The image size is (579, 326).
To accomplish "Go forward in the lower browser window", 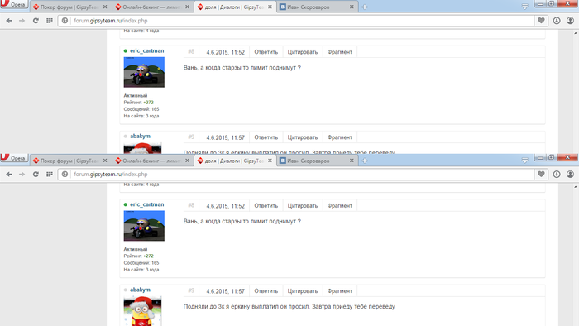I will pyautogui.click(x=22, y=175).
